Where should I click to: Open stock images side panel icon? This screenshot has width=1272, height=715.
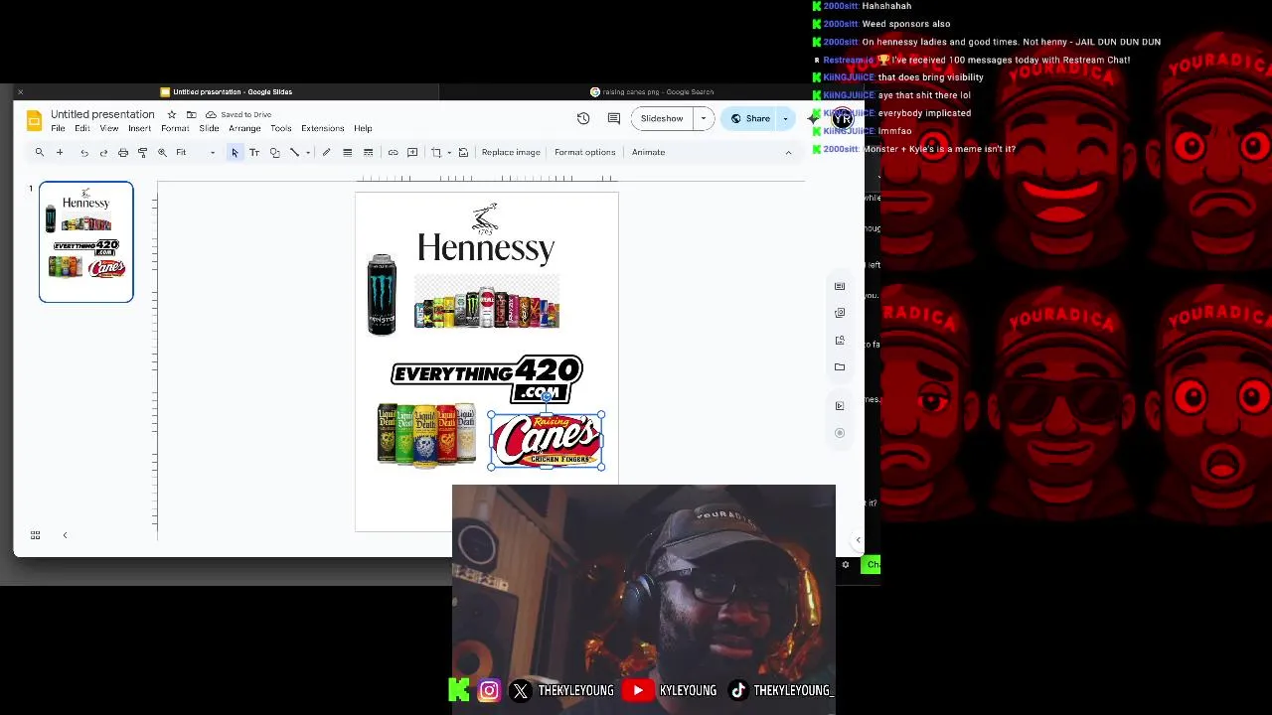(x=840, y=313)
